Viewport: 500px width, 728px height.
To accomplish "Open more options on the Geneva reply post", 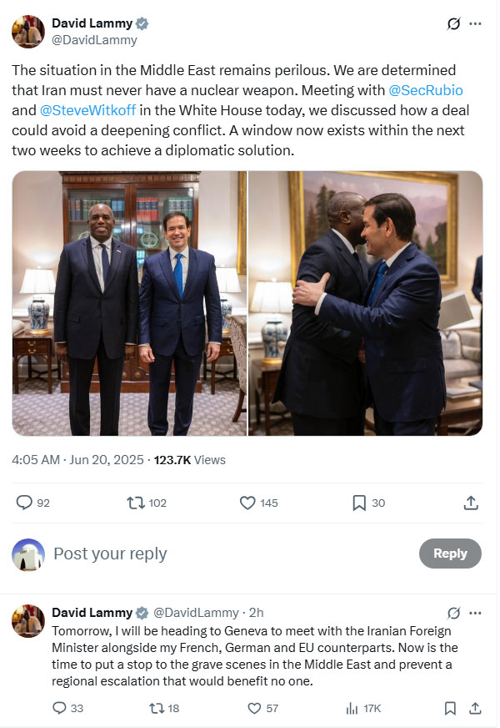I will [x=476, y=613].
